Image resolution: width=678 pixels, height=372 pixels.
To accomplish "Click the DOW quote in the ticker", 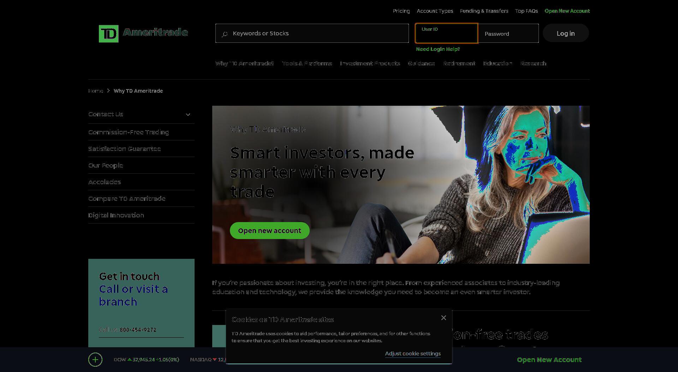I will click(146, 360).
